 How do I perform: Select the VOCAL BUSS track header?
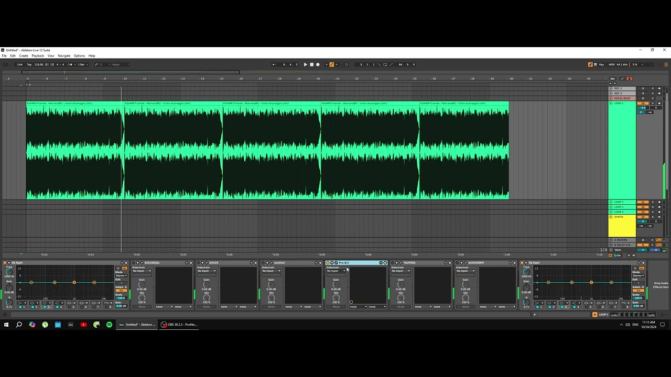[622, 98]
